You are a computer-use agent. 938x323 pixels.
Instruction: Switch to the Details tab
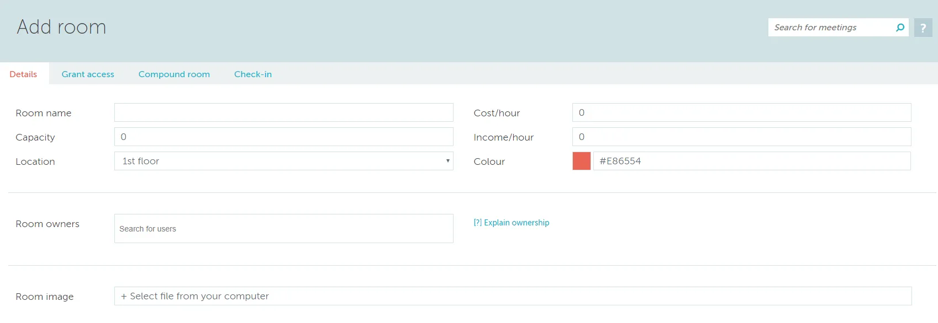pos(23,74)
